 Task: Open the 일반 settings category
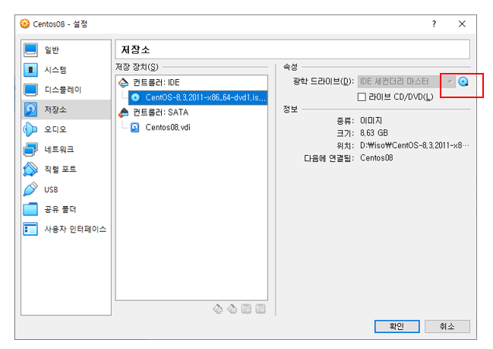click(66, 50)
